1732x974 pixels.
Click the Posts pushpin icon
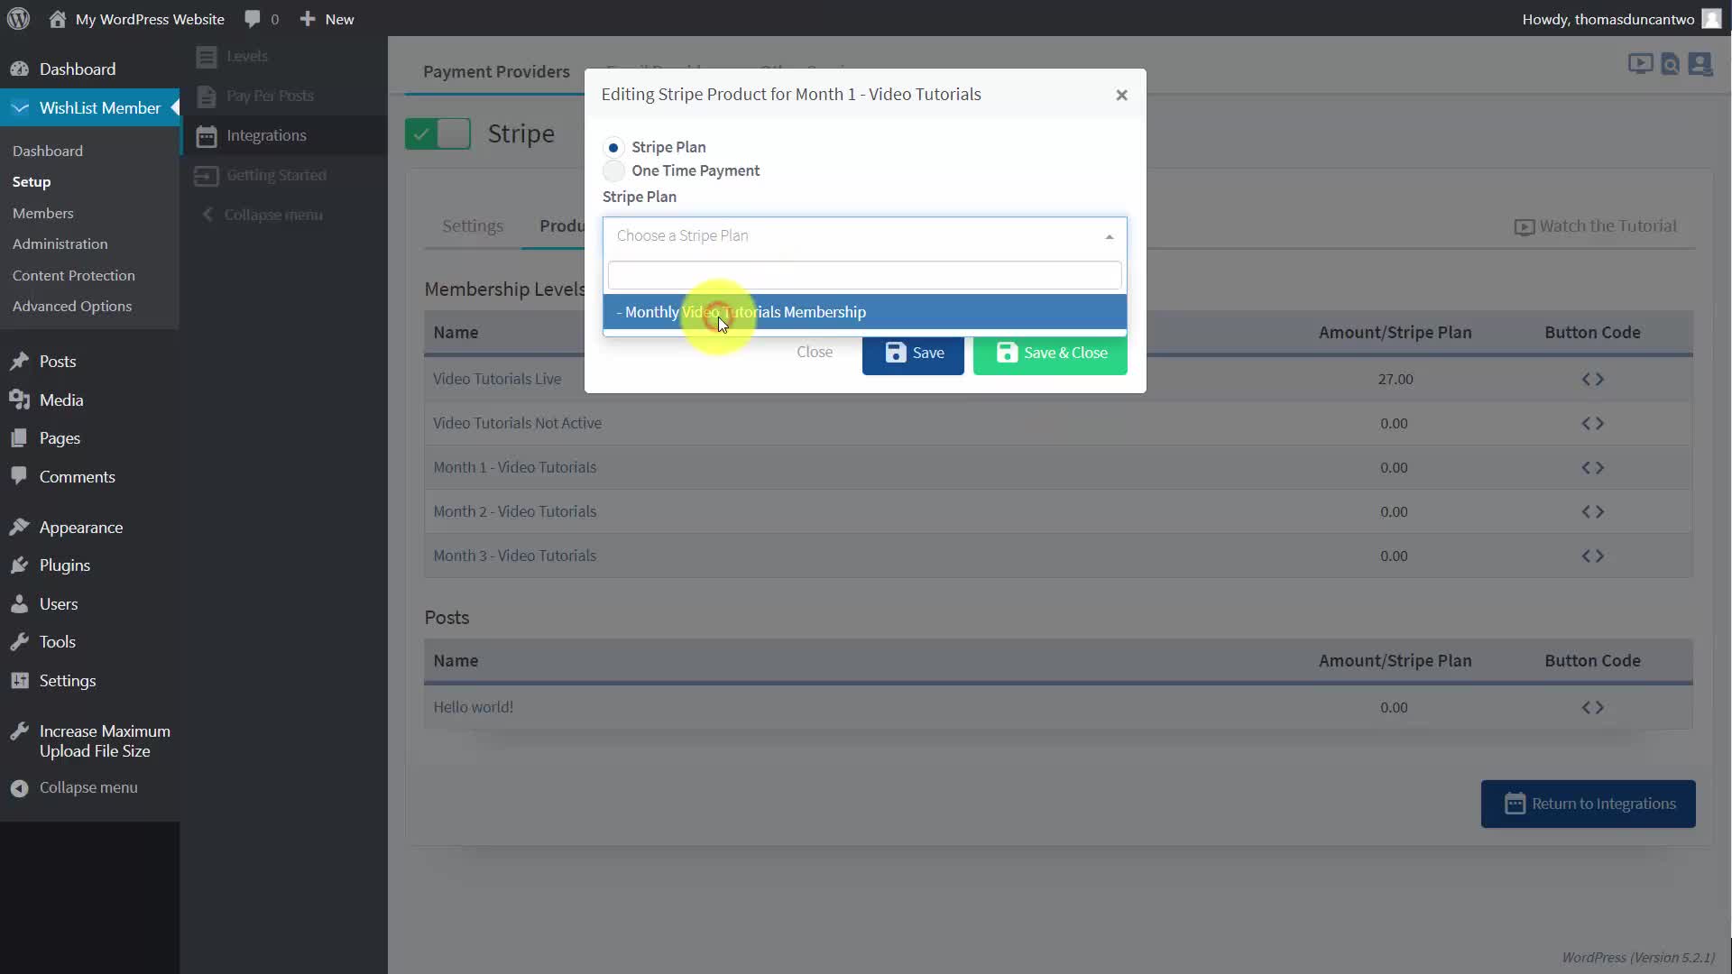[x=19, y=362]
